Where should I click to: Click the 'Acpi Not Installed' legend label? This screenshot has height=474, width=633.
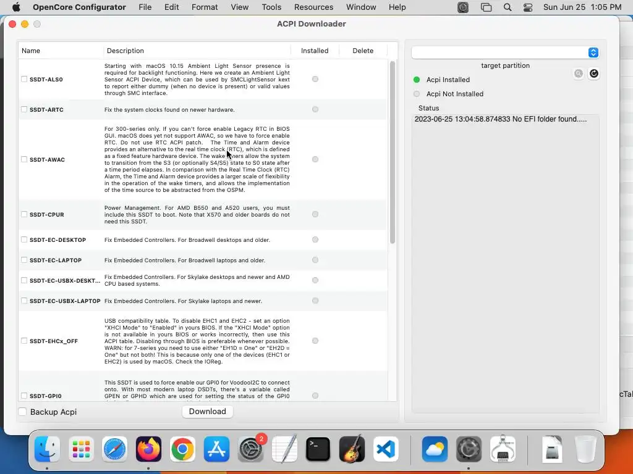455,94
